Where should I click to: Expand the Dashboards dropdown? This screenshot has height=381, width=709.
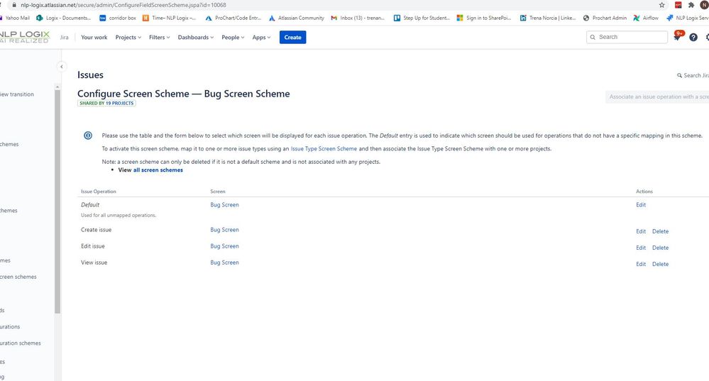196,37
